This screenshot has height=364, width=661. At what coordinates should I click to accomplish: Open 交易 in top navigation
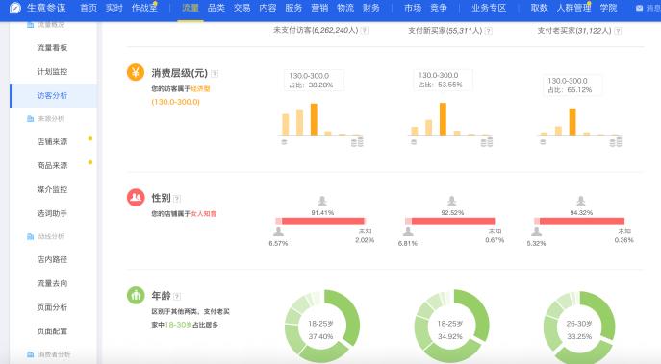[242, 8]
